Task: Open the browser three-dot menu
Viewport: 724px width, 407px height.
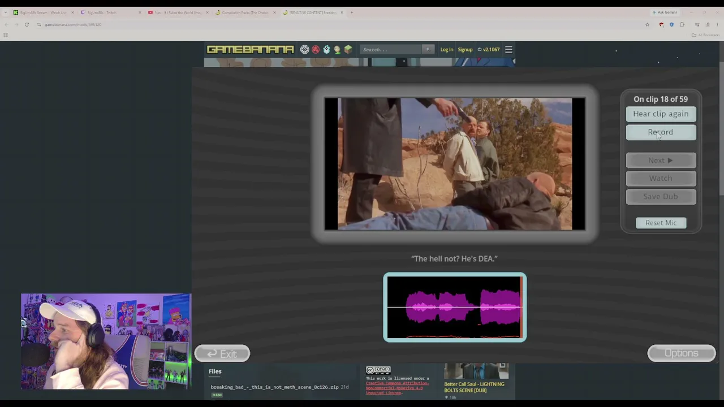Action: [x=718, y=24]
